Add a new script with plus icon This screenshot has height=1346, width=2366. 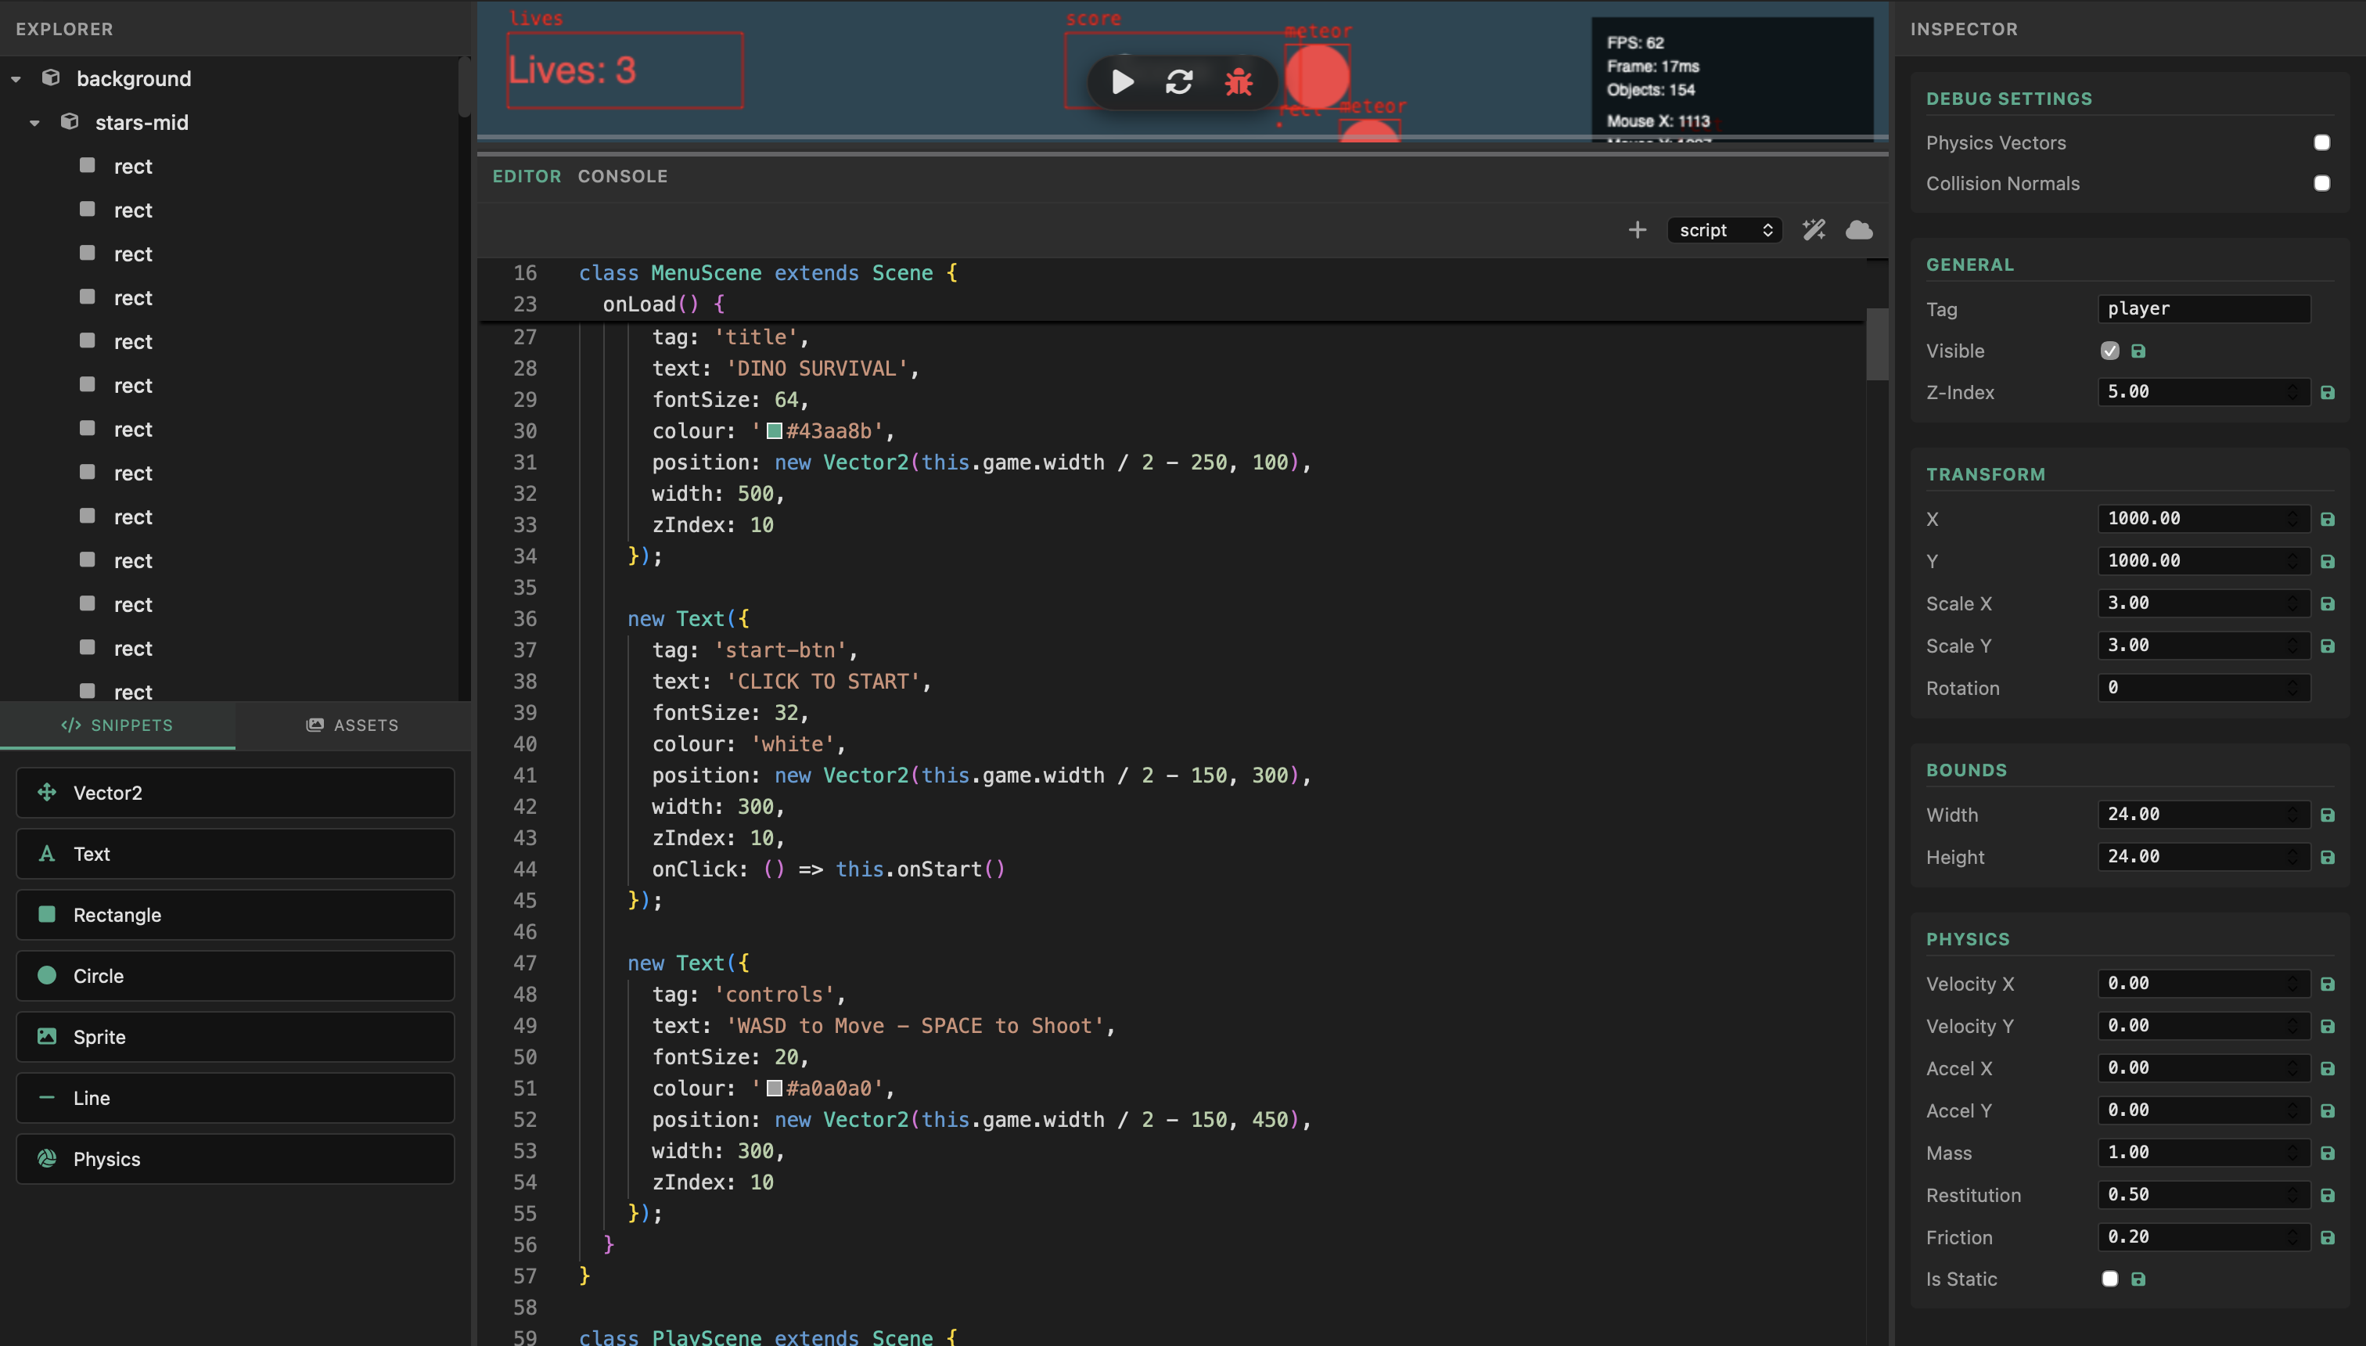[1637, 229]
